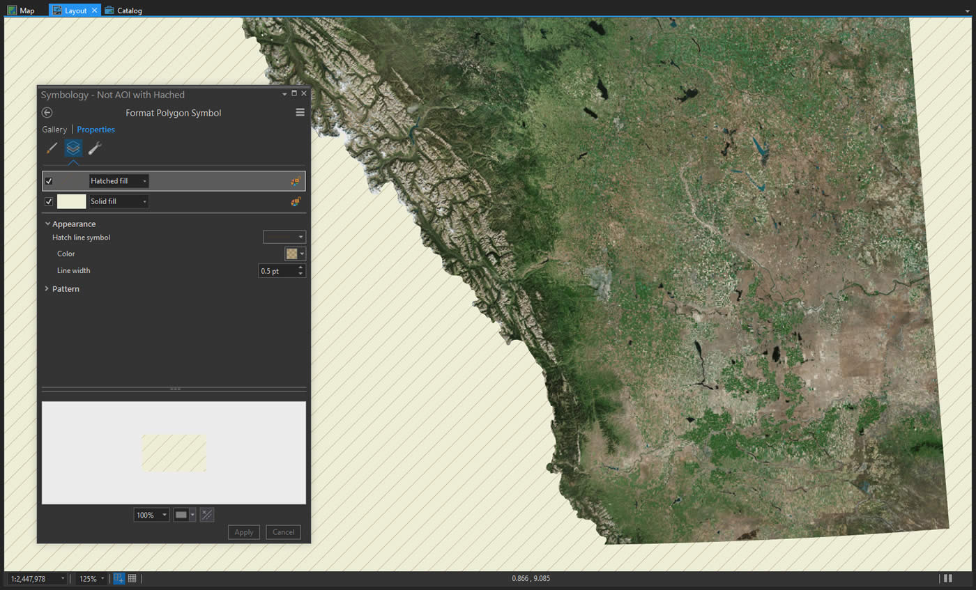Open the Hatched fill type dropdown

pos(119,181)
